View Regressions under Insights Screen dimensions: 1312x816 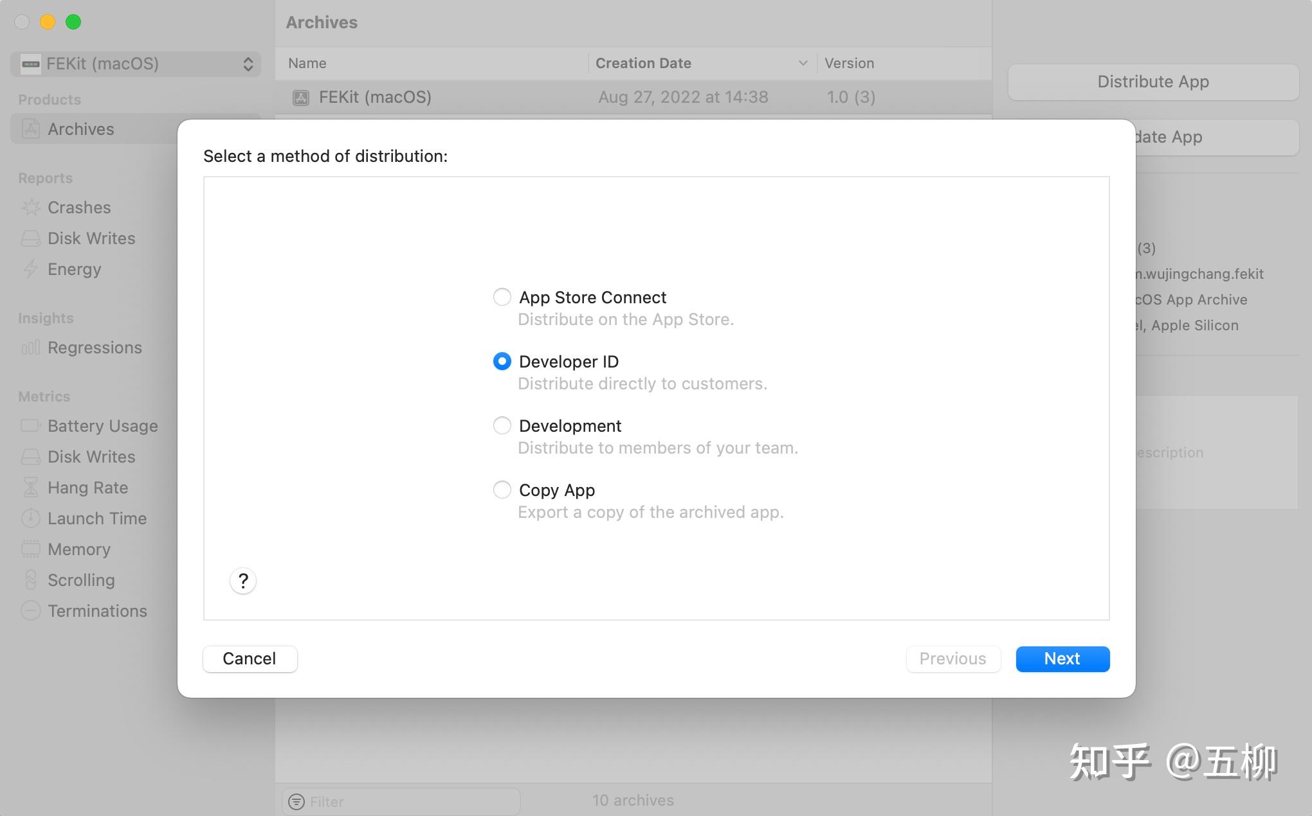pyautogui.click(x=95, y=348)
